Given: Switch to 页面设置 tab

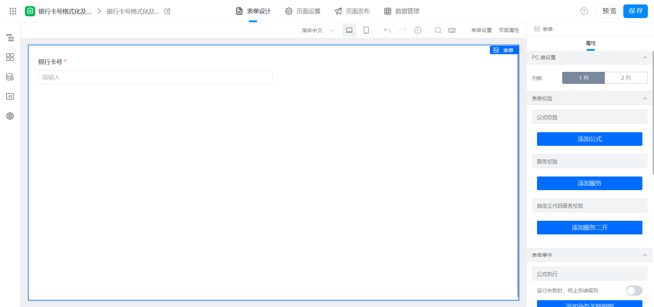Looking at the screenshot, I should [x=303, y=11].
